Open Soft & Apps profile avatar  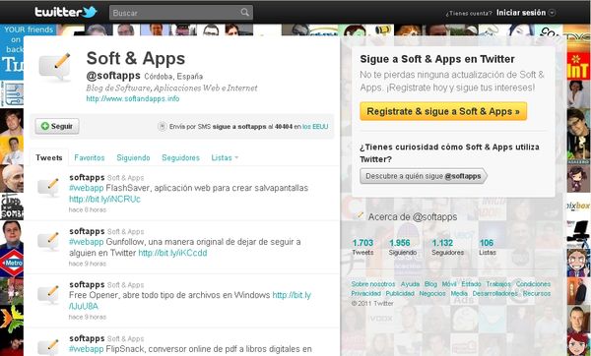[55, 67]
